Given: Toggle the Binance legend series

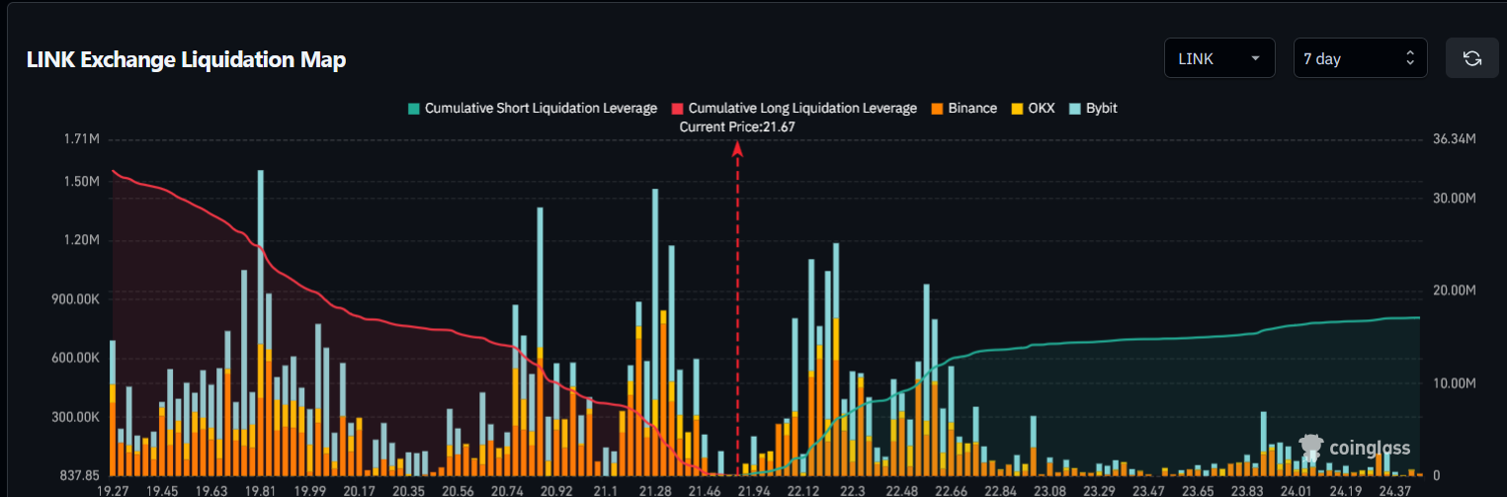Looking at the screenshot, I should (x=963, y=108).
